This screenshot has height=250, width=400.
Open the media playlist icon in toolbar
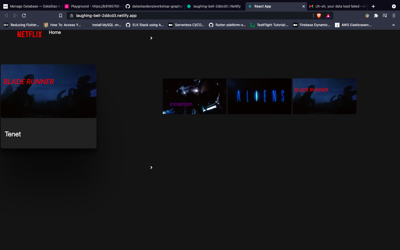point(385,16)
